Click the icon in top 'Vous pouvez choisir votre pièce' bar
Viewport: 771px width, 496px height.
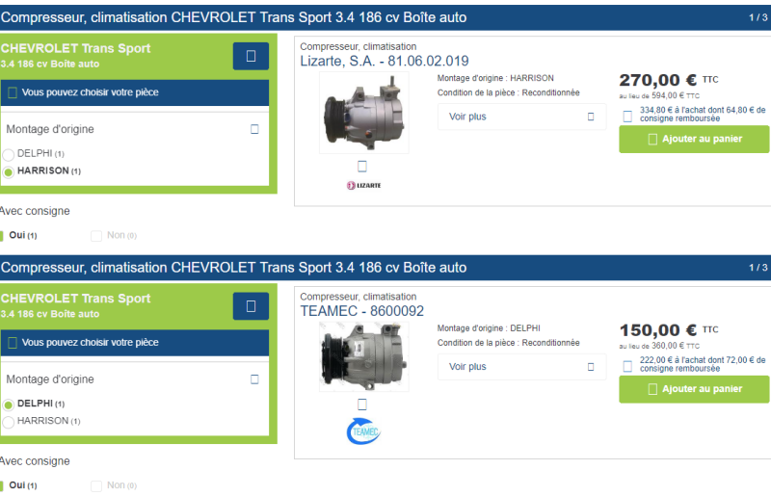pyautogui.click(x=13, y=92)
